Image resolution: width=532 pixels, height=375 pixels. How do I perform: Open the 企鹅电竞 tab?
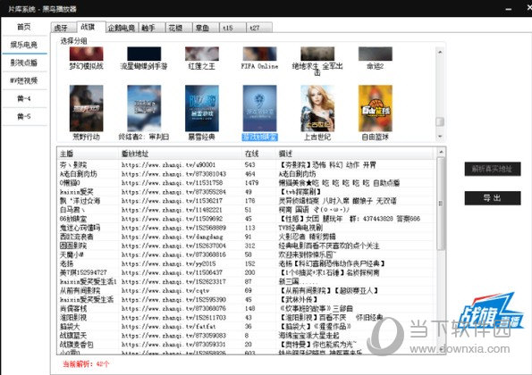[122, 28]
